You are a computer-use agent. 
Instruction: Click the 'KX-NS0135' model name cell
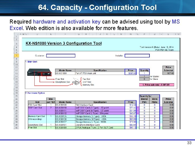point(65,116)
